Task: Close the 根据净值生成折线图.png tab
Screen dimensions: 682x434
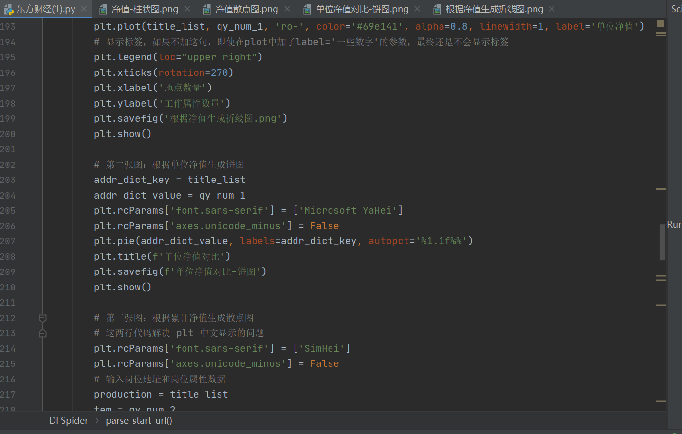Action: tap(552, 9)
